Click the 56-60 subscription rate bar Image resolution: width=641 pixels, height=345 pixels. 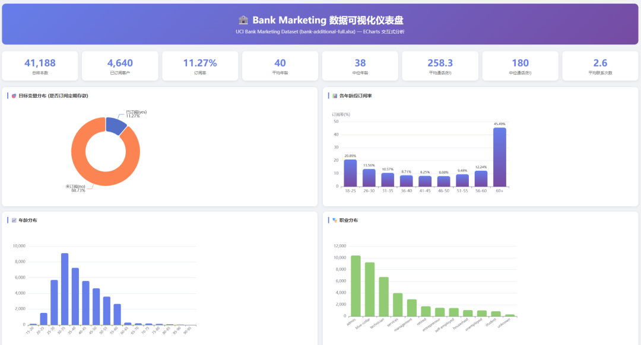point(481,179)
